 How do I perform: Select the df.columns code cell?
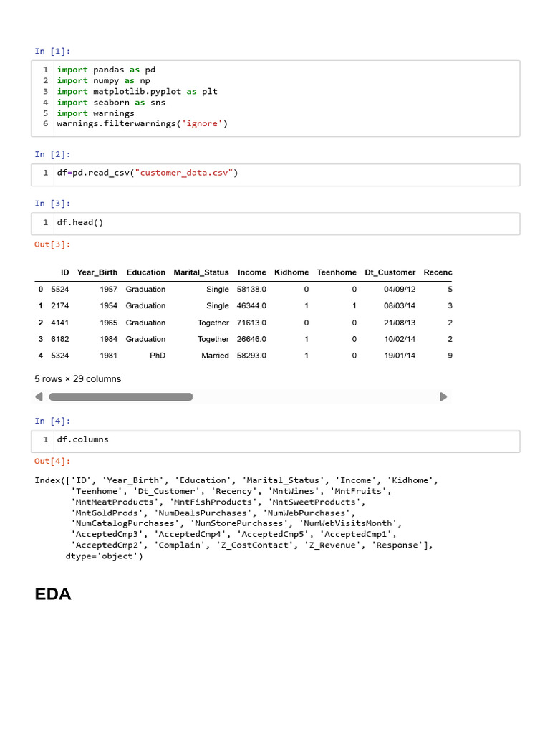point(286,439)
